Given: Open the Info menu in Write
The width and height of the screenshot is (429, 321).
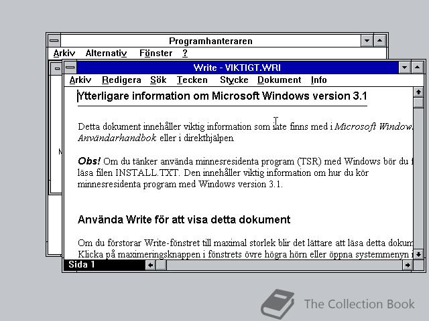Looking at the screenshot, I should (x=319, y=80).
